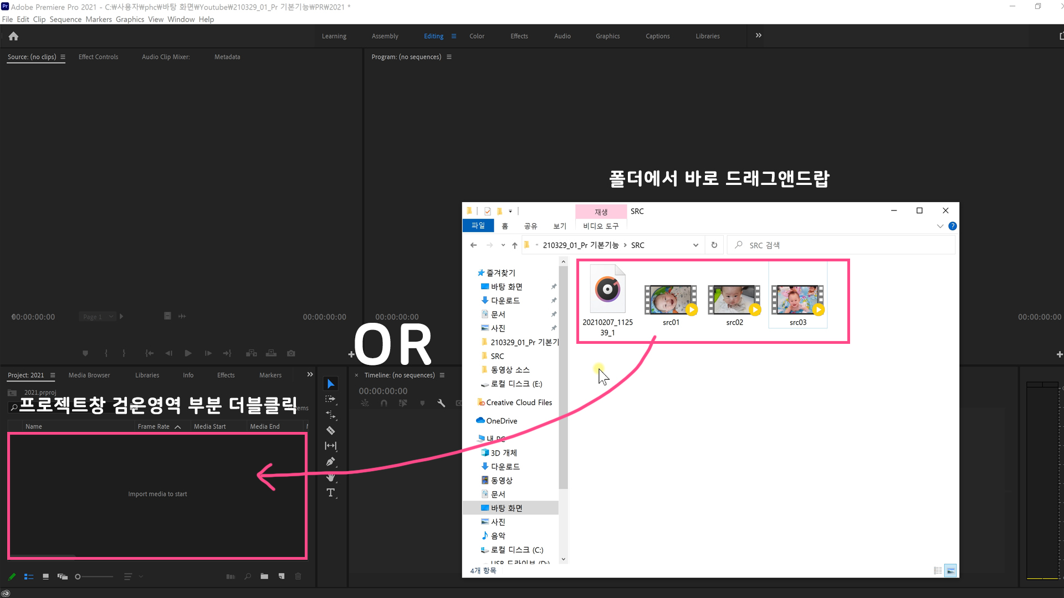The width and height of the screenshot is (1064, 598).
Task: Open Program monitor panel menu
Action: click(449, 57)
